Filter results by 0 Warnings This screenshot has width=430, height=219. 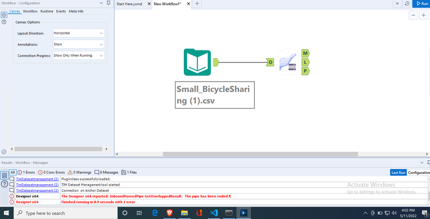coord(80,173)
